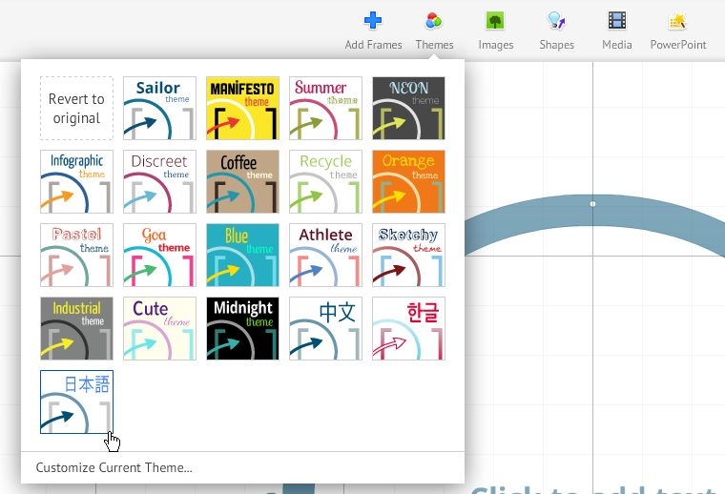Open the Themes toolbar button

point(434,30)
